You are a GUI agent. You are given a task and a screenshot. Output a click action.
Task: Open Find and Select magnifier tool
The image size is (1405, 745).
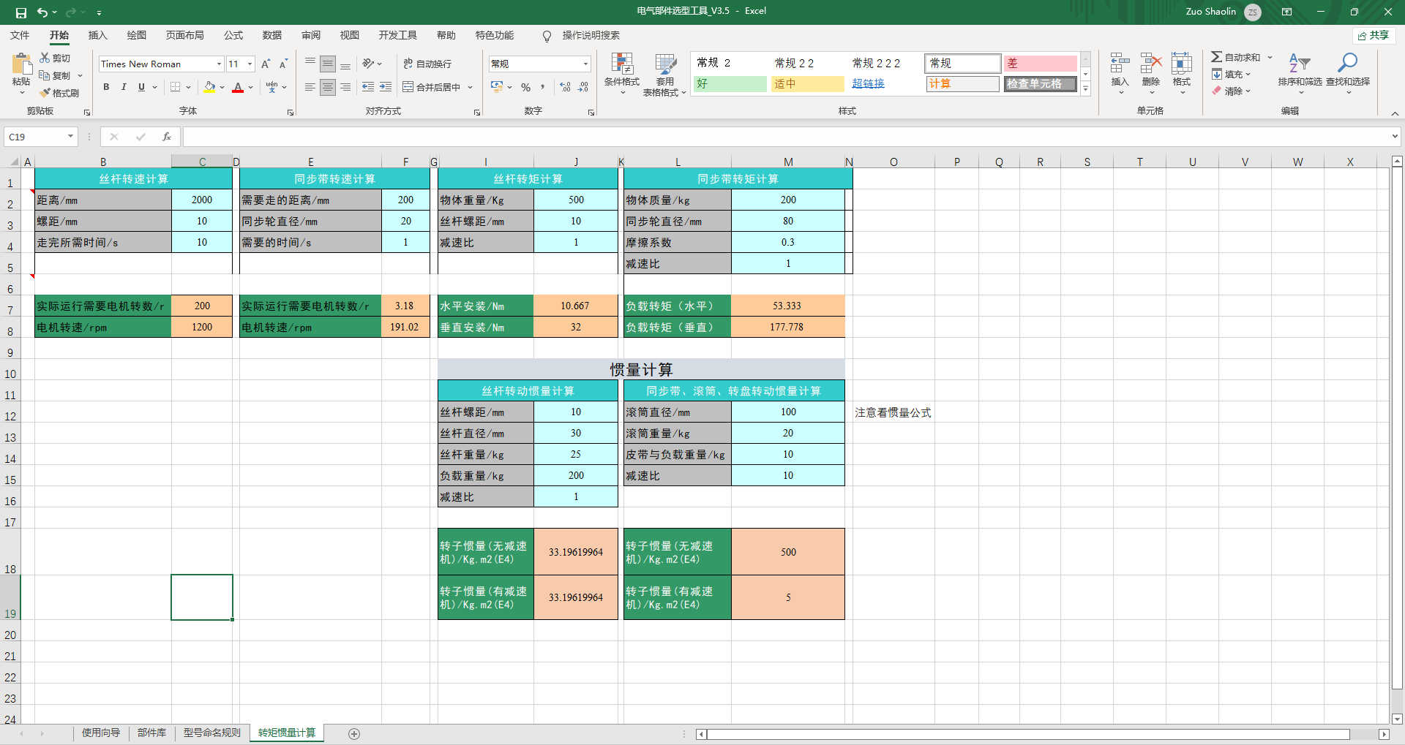click(x=1347, y=64)
